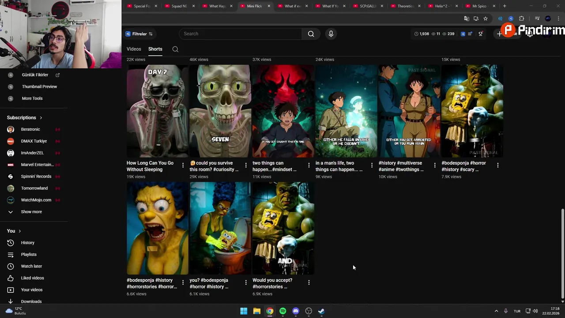The image size is (565, 318).
Task: Click the 1,936 stats counter
Action: click(422, 34)
